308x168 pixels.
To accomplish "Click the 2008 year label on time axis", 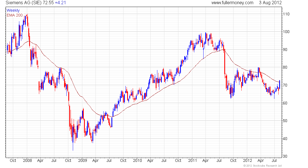I will (27, 160).
